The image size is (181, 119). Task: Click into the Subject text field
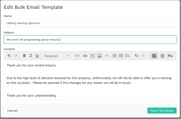90,40
